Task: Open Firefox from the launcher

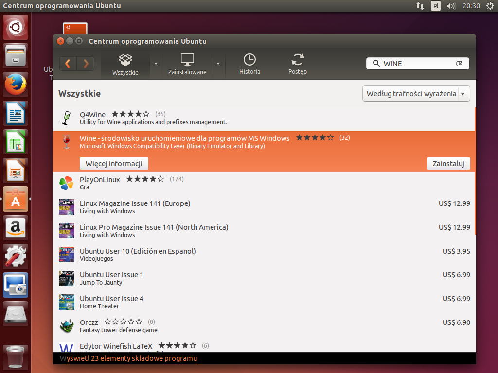Action: 16,85
